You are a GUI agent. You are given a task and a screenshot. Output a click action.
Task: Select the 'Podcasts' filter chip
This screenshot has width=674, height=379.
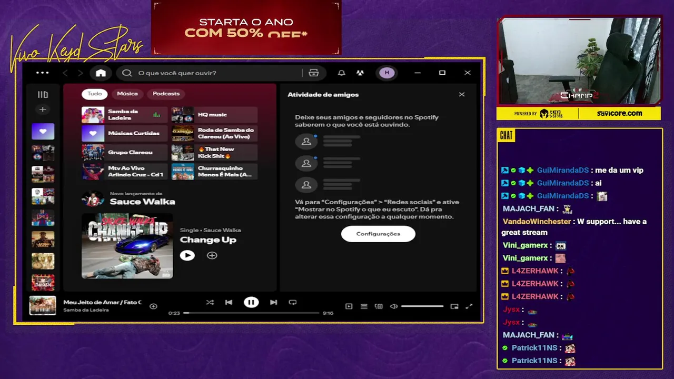pyautogui.click(x=166, y=94)
